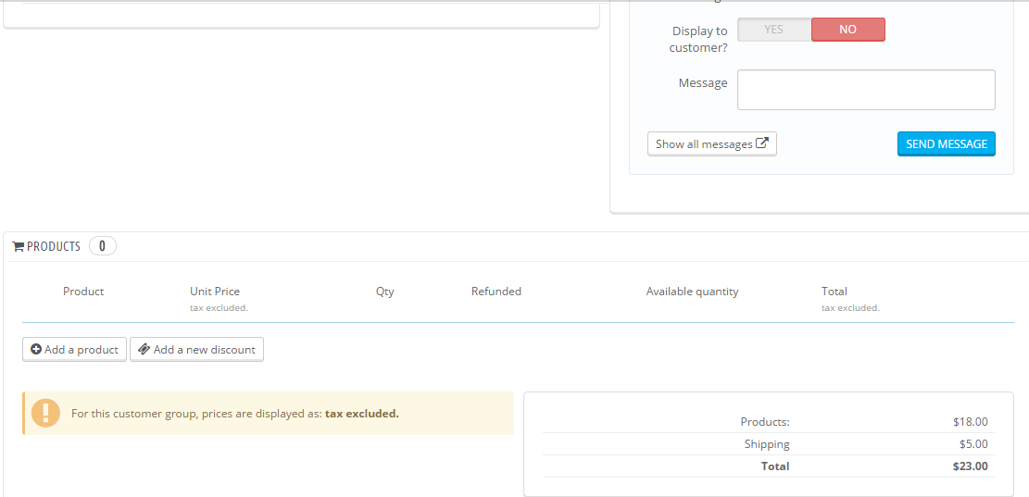Switch Display to customer to YES
Viewport: 1029px width, 497px height.
(774, 30)
